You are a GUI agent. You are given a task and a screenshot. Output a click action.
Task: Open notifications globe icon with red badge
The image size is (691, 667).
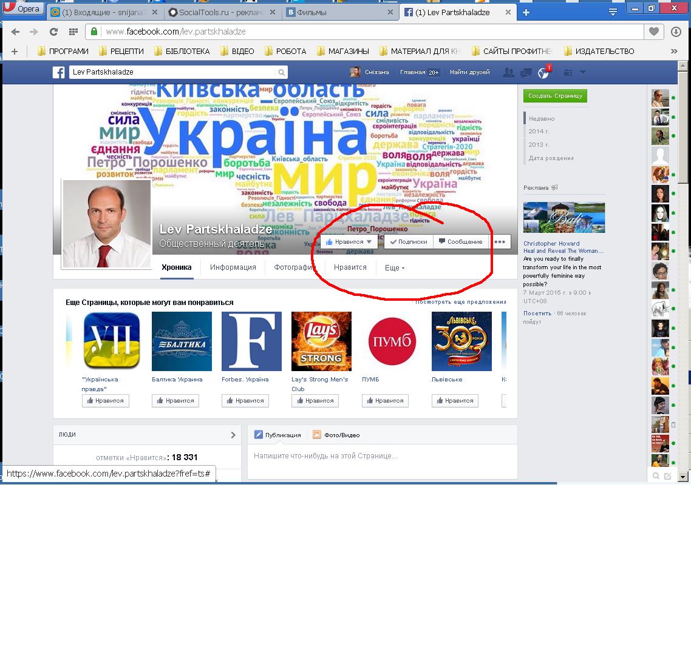click(x=544, y=73)
